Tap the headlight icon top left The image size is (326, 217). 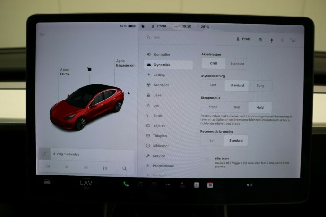pyautogui.click(x=42, y=34)
